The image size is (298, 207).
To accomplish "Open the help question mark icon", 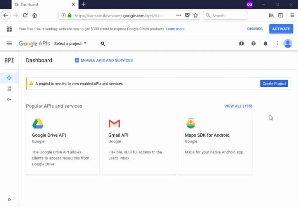I will (x=253, y=43).
